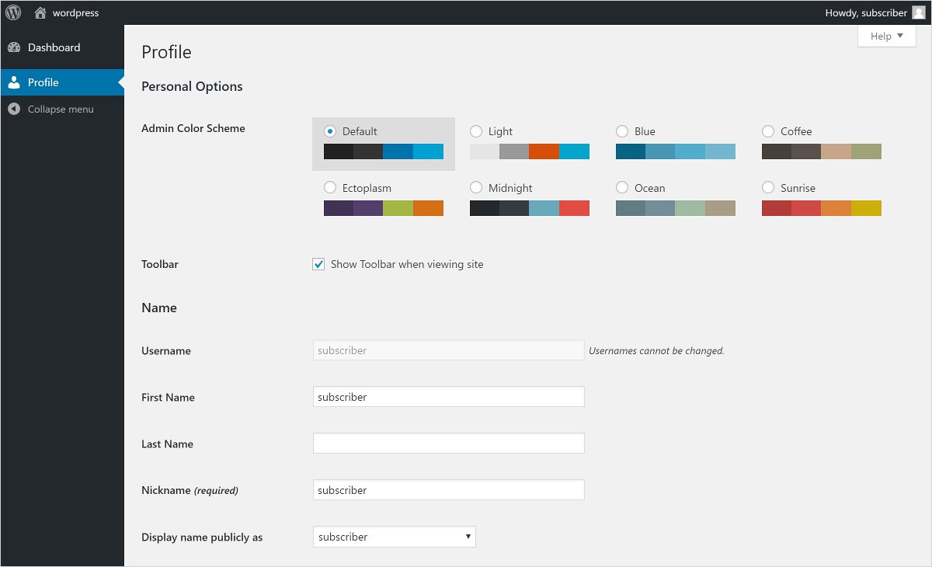This screenshot has width=932, height=567.
Task: Go to Dashboard in the sidebar menu
Action: pyautogui.click(x=54, y=47)
